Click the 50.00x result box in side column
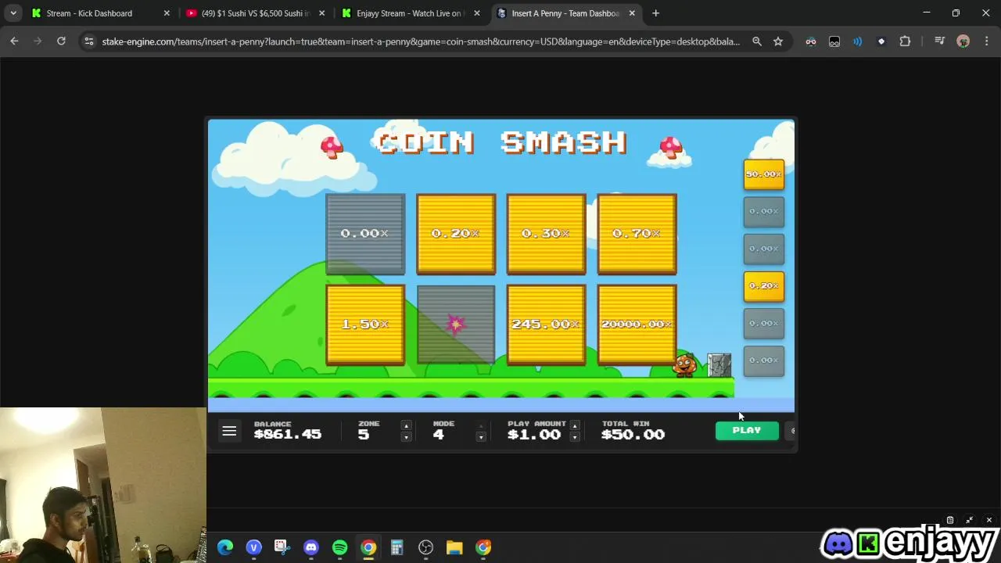This screenshot has height=563, width=1001. pyautogui.click(x=764, y=174)
